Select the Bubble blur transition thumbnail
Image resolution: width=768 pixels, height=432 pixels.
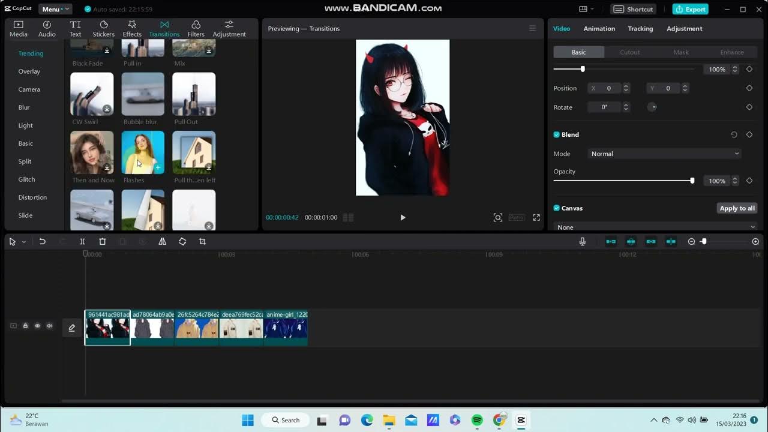point(143,94)
